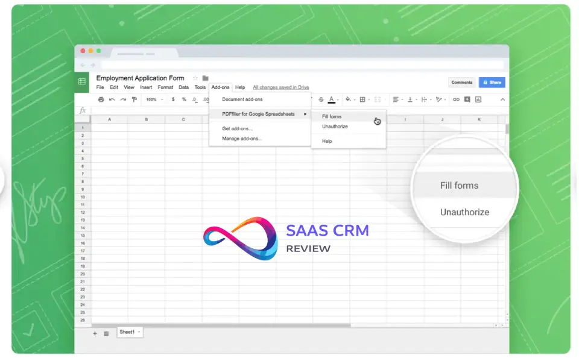Viewport: 579px width, 358px height.
Task: Click the insert comment icon
Action: pos(467,99)
